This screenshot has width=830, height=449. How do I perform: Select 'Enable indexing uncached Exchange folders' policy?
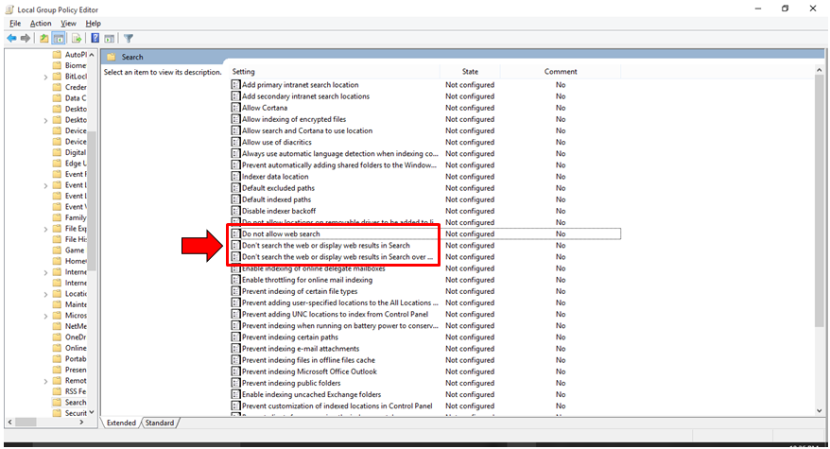pyautogui.click(x=311, y=394)
